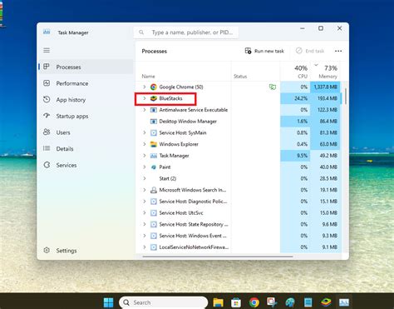Expand the Google Chrome (50) process group
Viewport: 394px width, 309px height.
pyautogui.click(x=145, y=87)
